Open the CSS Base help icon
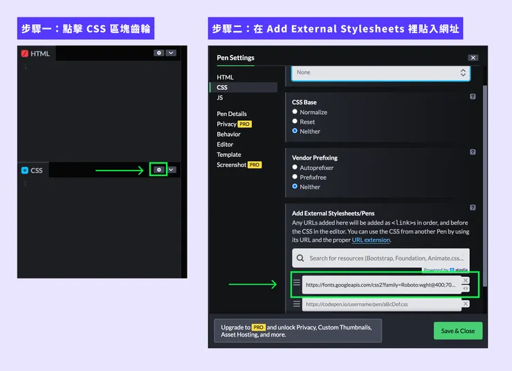Viewport: 512px width, 371px height. [x=473, y=97]
